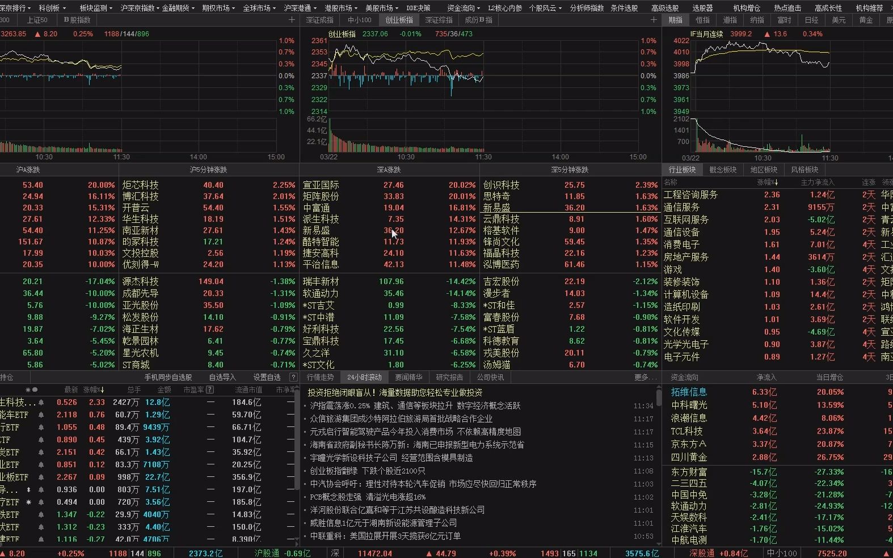Click the 手机同步自选股 button
The height and width of the screenshot is (558, 893).
(168, 377)
